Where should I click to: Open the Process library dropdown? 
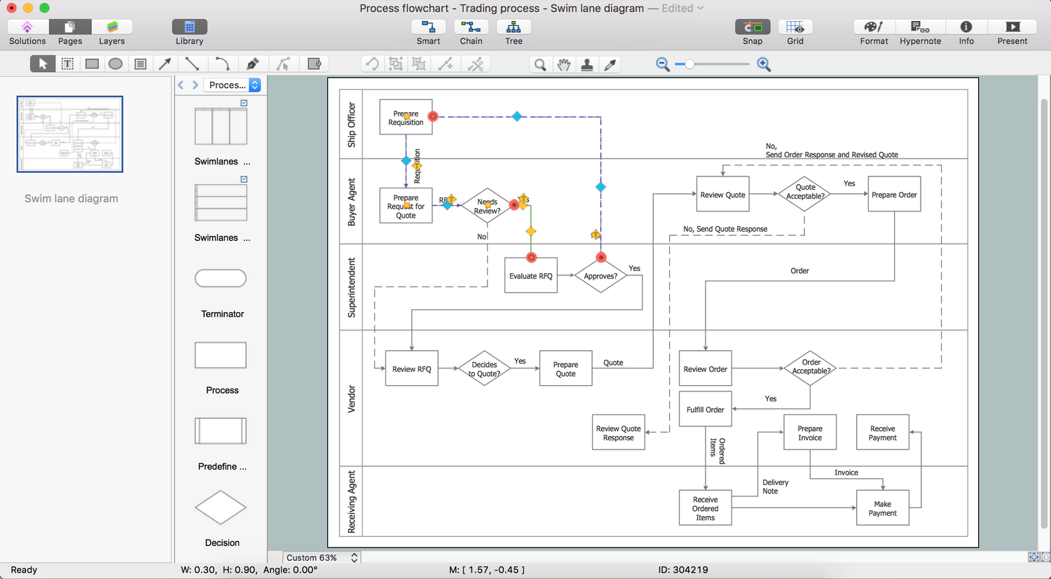click(234, 85)
